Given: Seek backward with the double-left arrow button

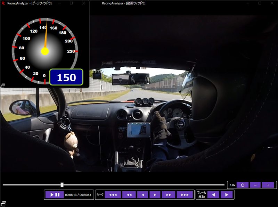Looking at the screenshot, I should [x=129, y=195].
